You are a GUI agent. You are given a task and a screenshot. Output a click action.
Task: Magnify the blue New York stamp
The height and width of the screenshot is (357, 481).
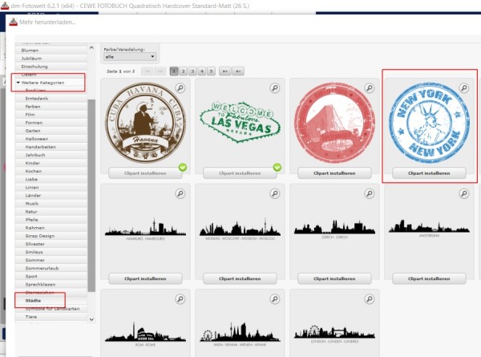[x=464, y=88]
